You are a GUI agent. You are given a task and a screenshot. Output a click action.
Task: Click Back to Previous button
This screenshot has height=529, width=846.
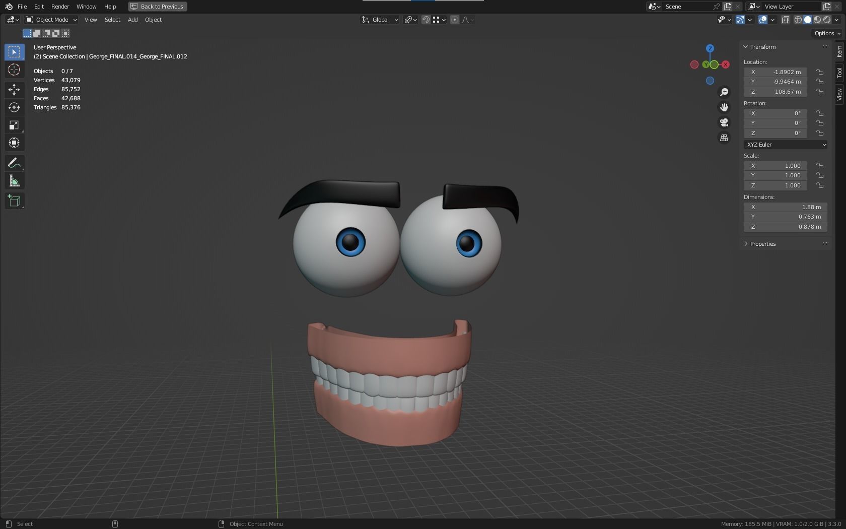click(x=158, y=7)
